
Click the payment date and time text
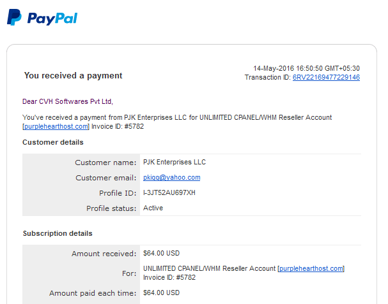click(306, 68)
